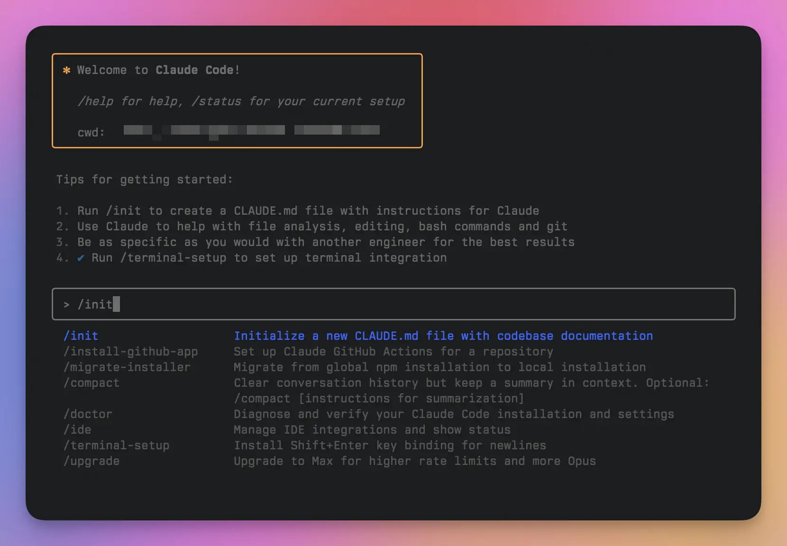Image resolution: width=787 pixels, height=546 pixels.
Task: Choose the /migrate-installer option
Action: pos(127,367)
